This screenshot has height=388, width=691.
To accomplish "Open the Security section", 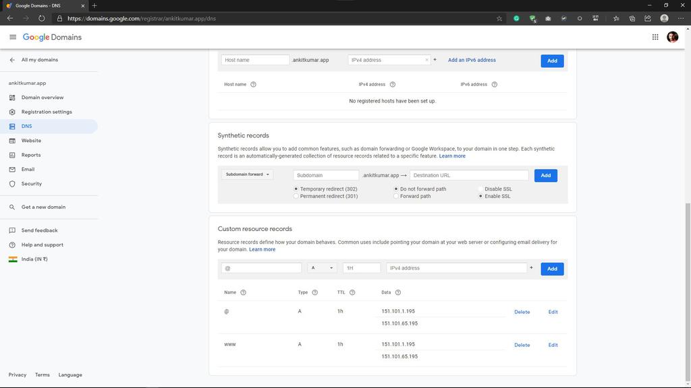I will pyautogui.click(x=32, y=184).
